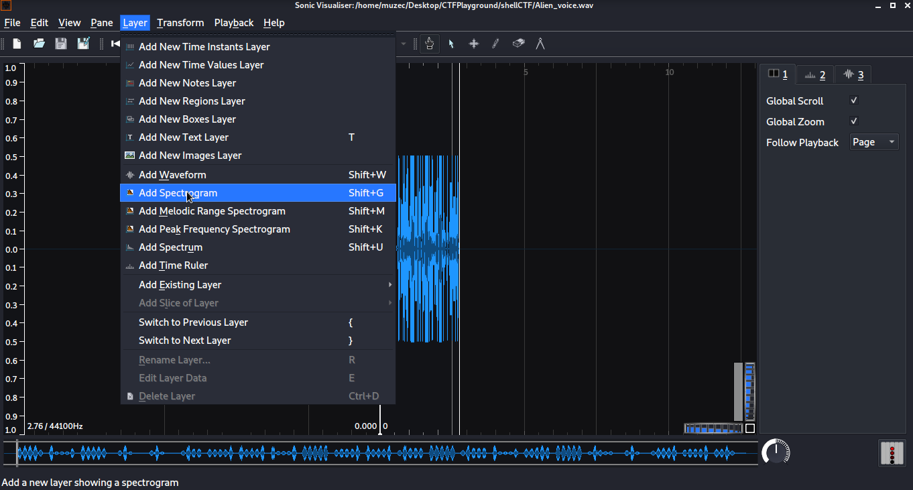Click the time marker labeled 10
This screenshot has height=490, width=913.
pos(670,72)
